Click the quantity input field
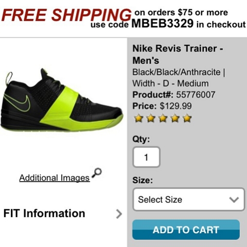This screenshot has width=247, height=247. tap(146, 157)
